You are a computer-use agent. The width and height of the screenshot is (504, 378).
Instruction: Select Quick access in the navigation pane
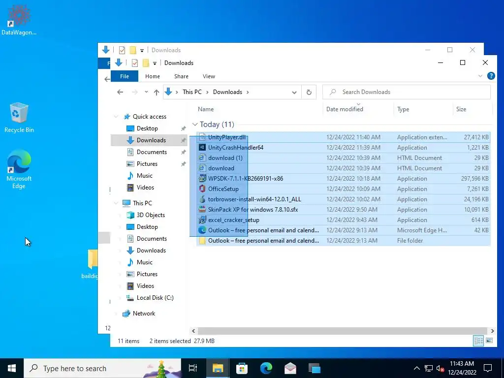click(x=150, y=116)
